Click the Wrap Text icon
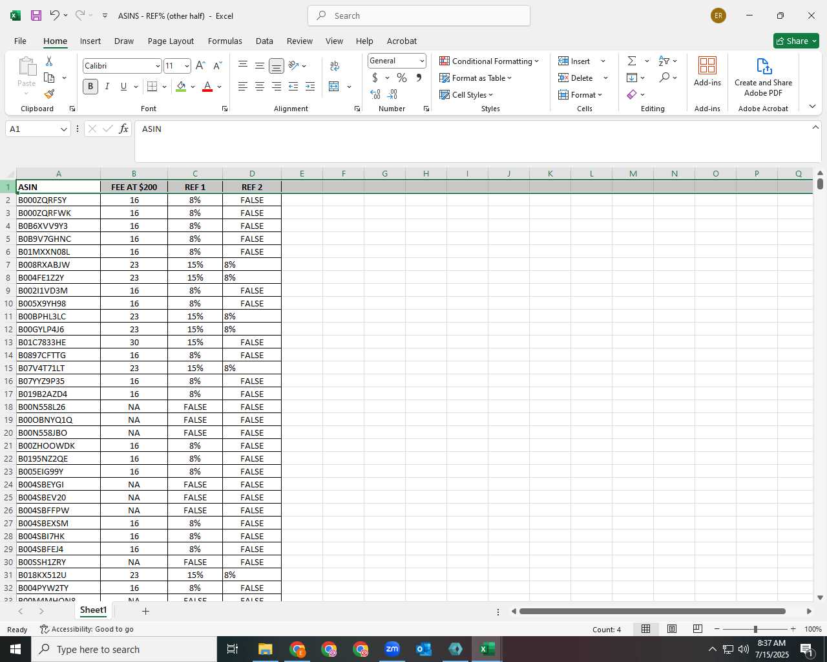The width and height of the screenshot is (827, 662). click(x=335, y=65)
